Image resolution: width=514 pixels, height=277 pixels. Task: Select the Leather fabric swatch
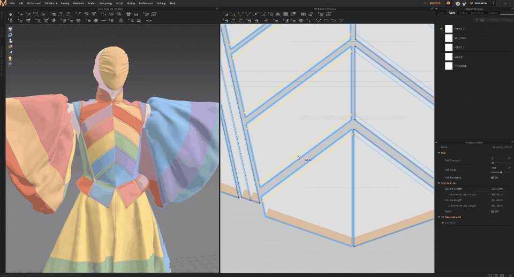click(x=449, y=56)
